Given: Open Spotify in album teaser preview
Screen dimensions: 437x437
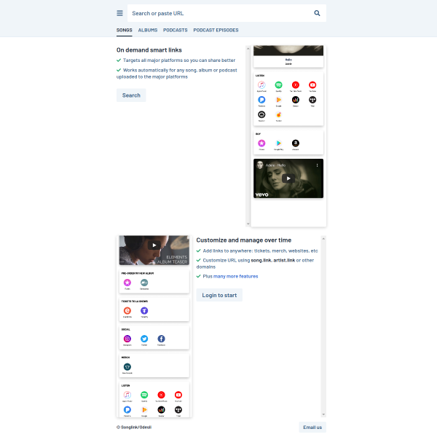Looking at the screenshot, I should pyautogui.click(x=144, y=395).
